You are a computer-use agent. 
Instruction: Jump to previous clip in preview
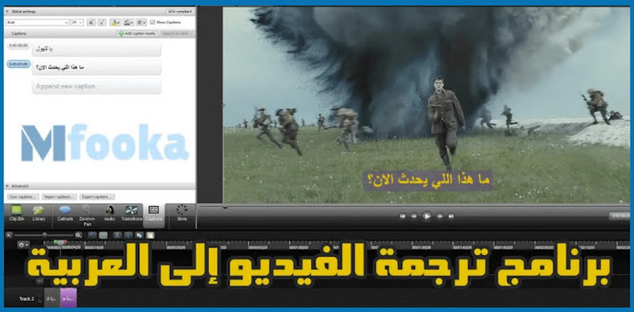click(402, 216)
